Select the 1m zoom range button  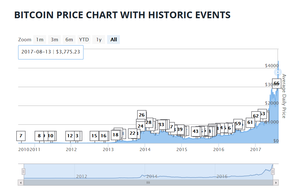[x=40, y=40]
